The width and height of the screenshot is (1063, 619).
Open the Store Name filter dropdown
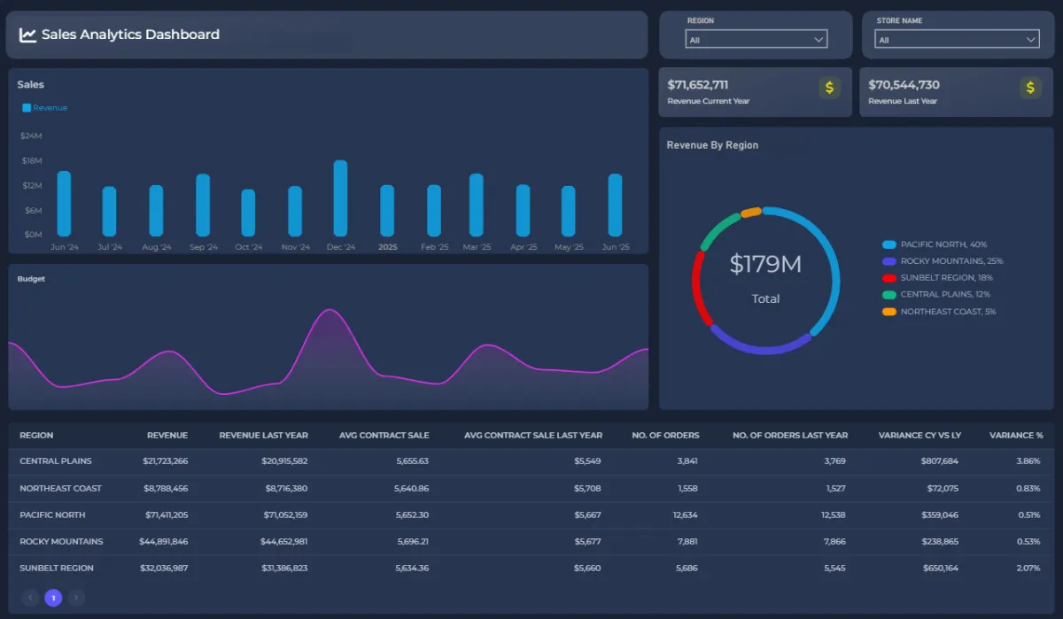[956, 40]
